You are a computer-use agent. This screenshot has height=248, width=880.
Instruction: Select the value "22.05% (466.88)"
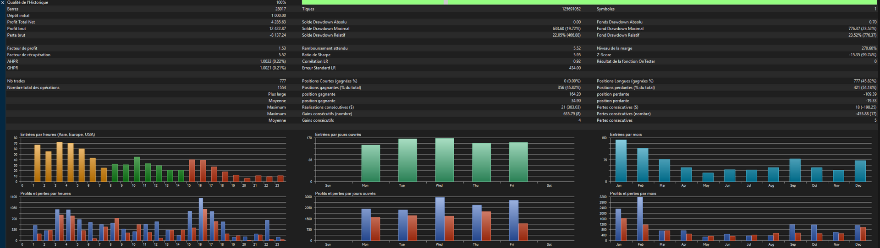click(x=566, y=35)
